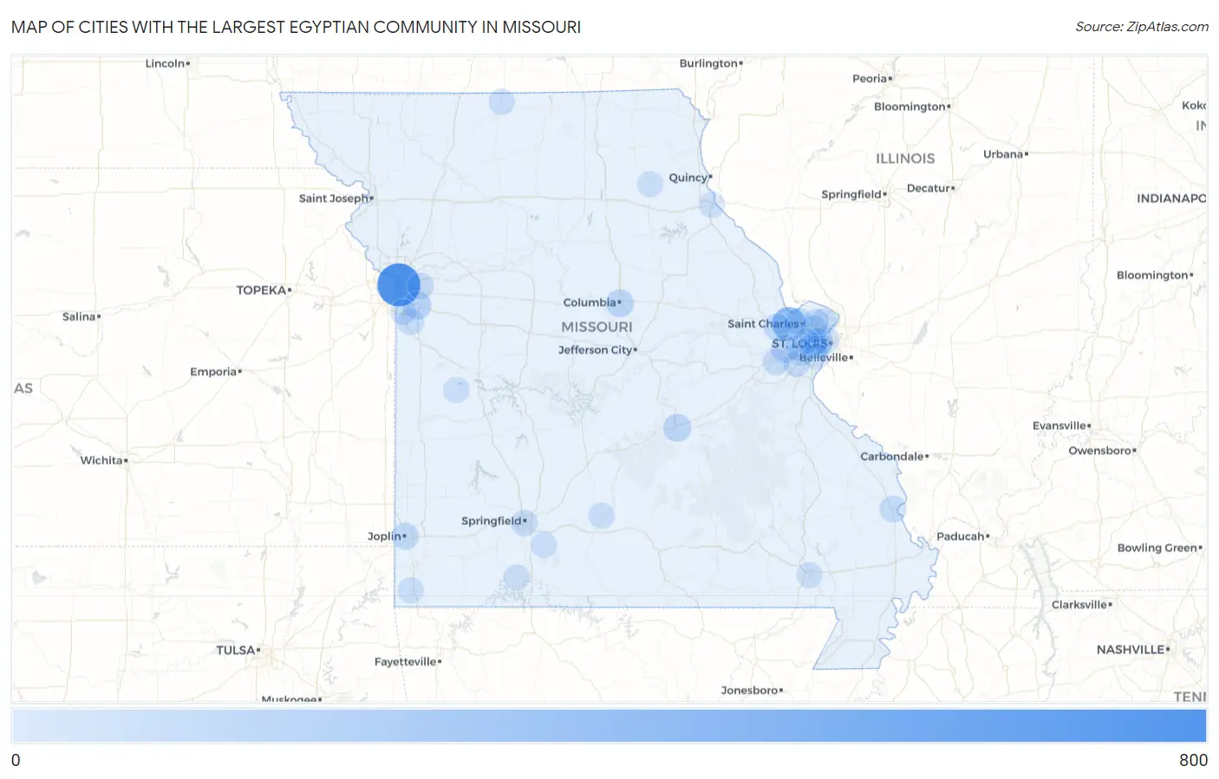Click the map title heading text
Viewport: 1219px width, 779px height.
coord(296,27)
